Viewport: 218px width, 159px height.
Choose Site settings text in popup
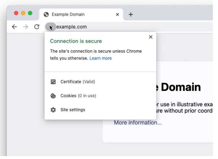(73, 110)
